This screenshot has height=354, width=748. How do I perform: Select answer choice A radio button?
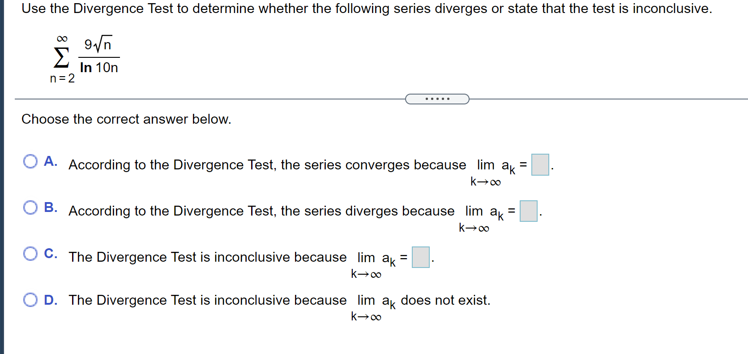(30, 161)
